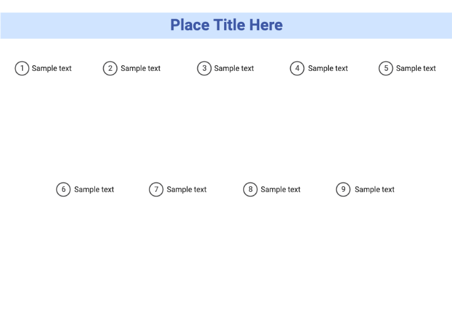The height and width of the screenshot is (316, 452).
Task: Click the circled number 1 icon
Action: (22, 68)
